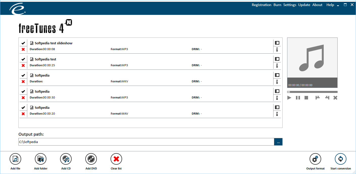Click the output path field C:\Softpedia
Viewport: 356px width, 174px height.
(146, 142)
